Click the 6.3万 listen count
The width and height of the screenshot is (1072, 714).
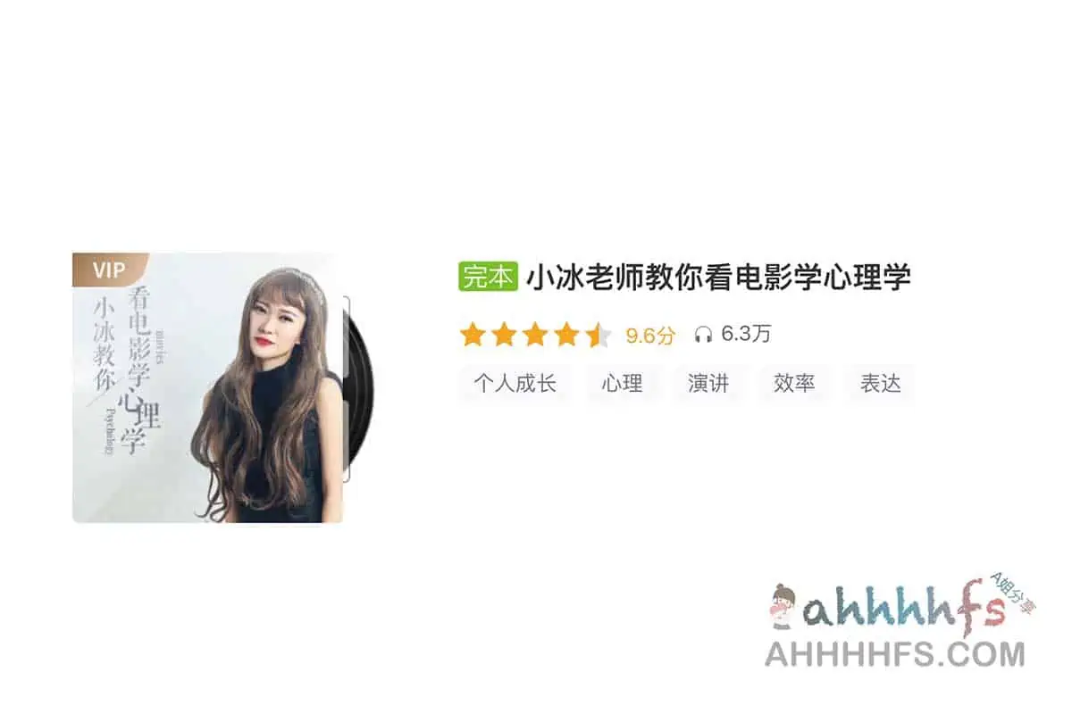coord(746,335)
